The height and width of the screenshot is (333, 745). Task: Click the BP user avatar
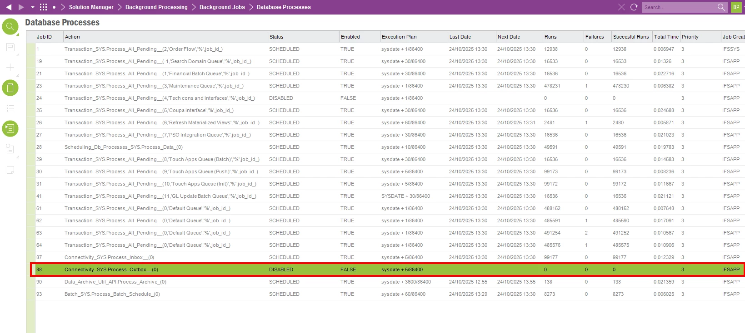(x=736, y=7)
